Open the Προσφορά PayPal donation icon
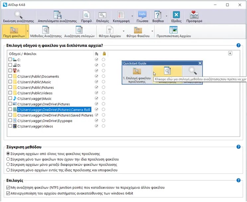The image size is (247, 202). (x=194, y=17)
